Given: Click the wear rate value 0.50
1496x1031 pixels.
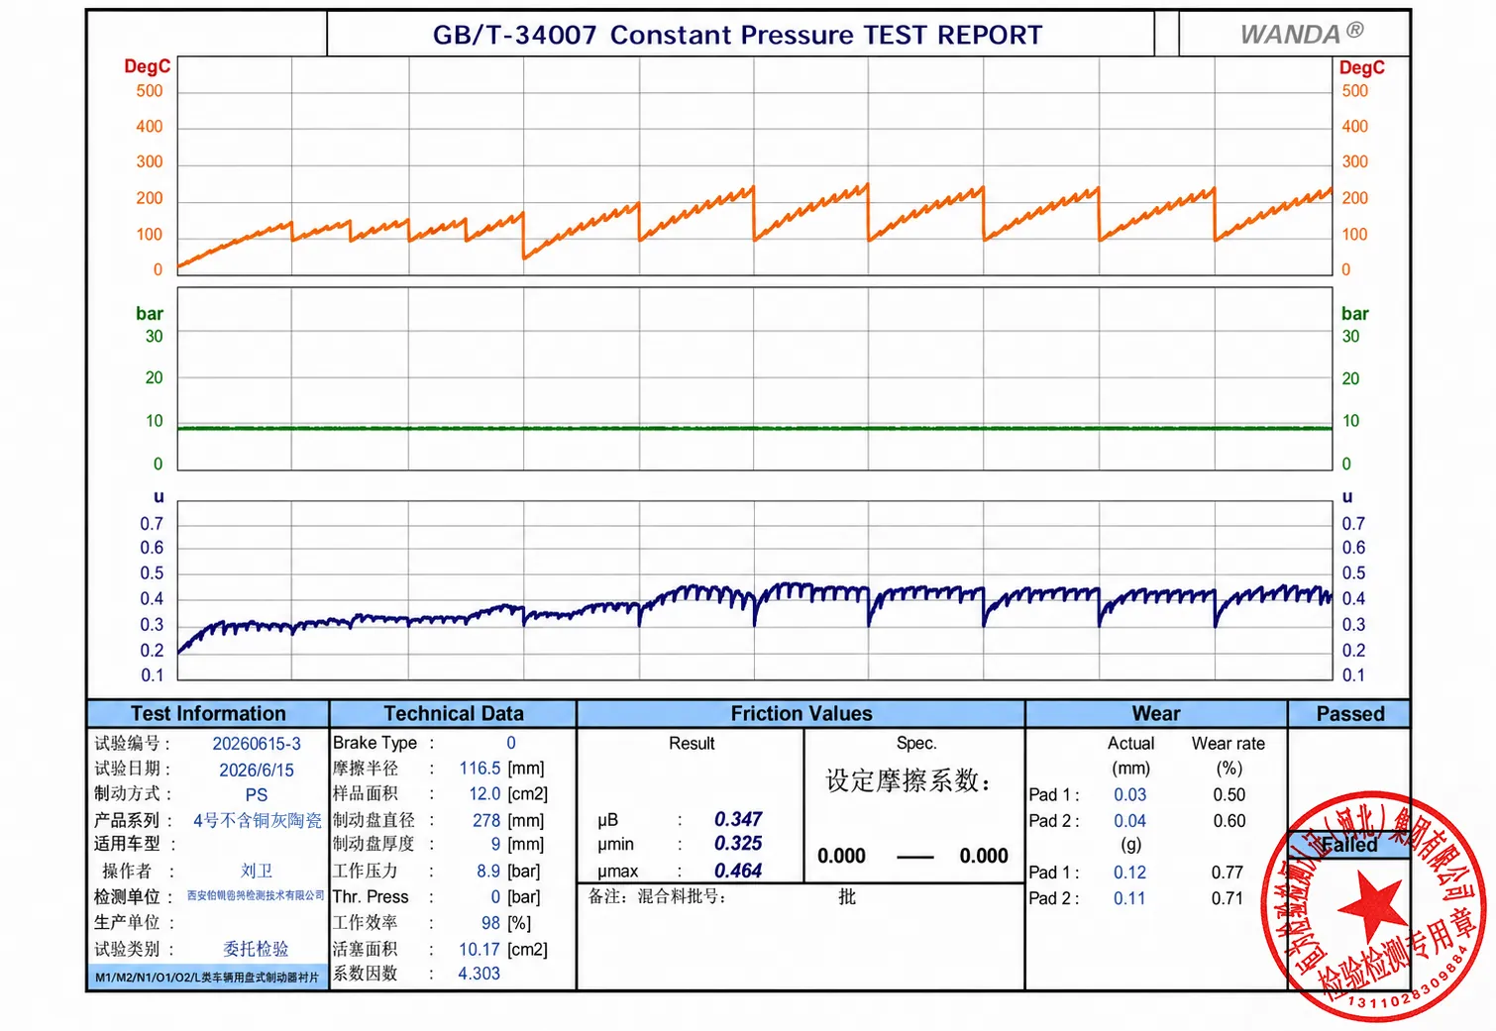Looking at the screenshot, I should tap(1229, 794).
